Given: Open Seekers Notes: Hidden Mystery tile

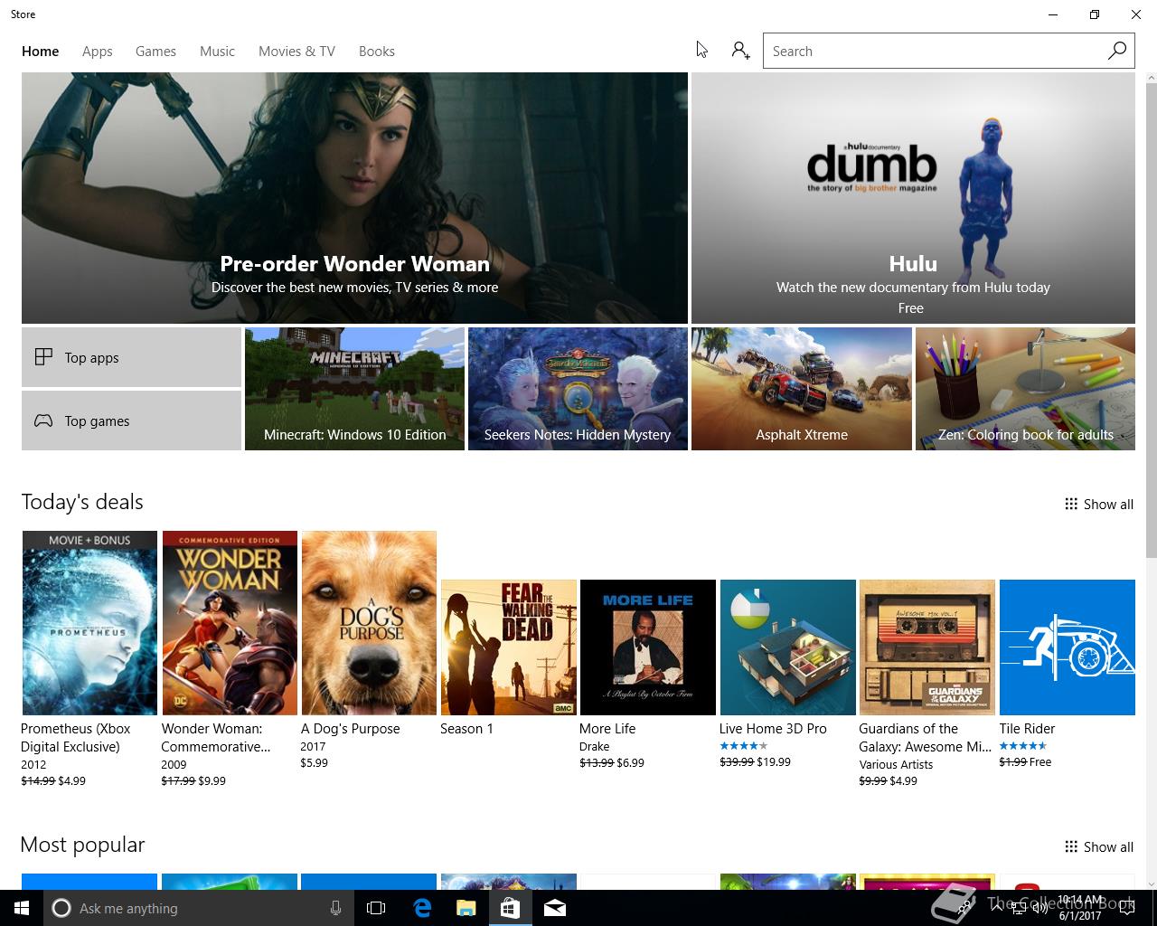Looking at the screenshot, I should pyautogui.click(x=578, y=389).
